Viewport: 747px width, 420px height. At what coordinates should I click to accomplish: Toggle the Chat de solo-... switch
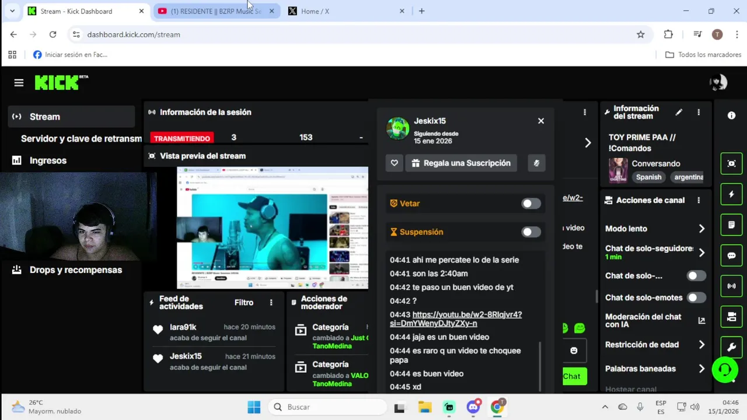tap(696, 276)
